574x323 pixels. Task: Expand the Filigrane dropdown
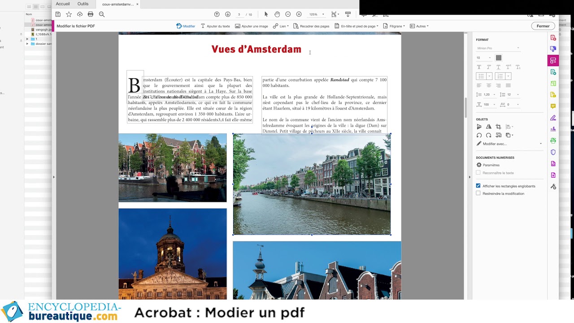pos(394,26)
